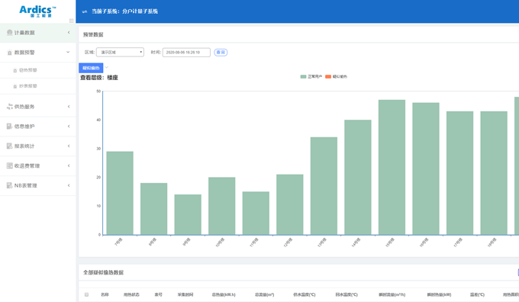Collapse the 数据预警 menu chevron
Screen dimensions: 519x302
[68, 52]
